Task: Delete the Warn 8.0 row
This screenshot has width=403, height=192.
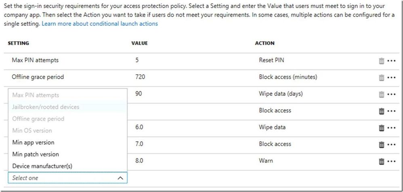Action: [x=381, y=161]
